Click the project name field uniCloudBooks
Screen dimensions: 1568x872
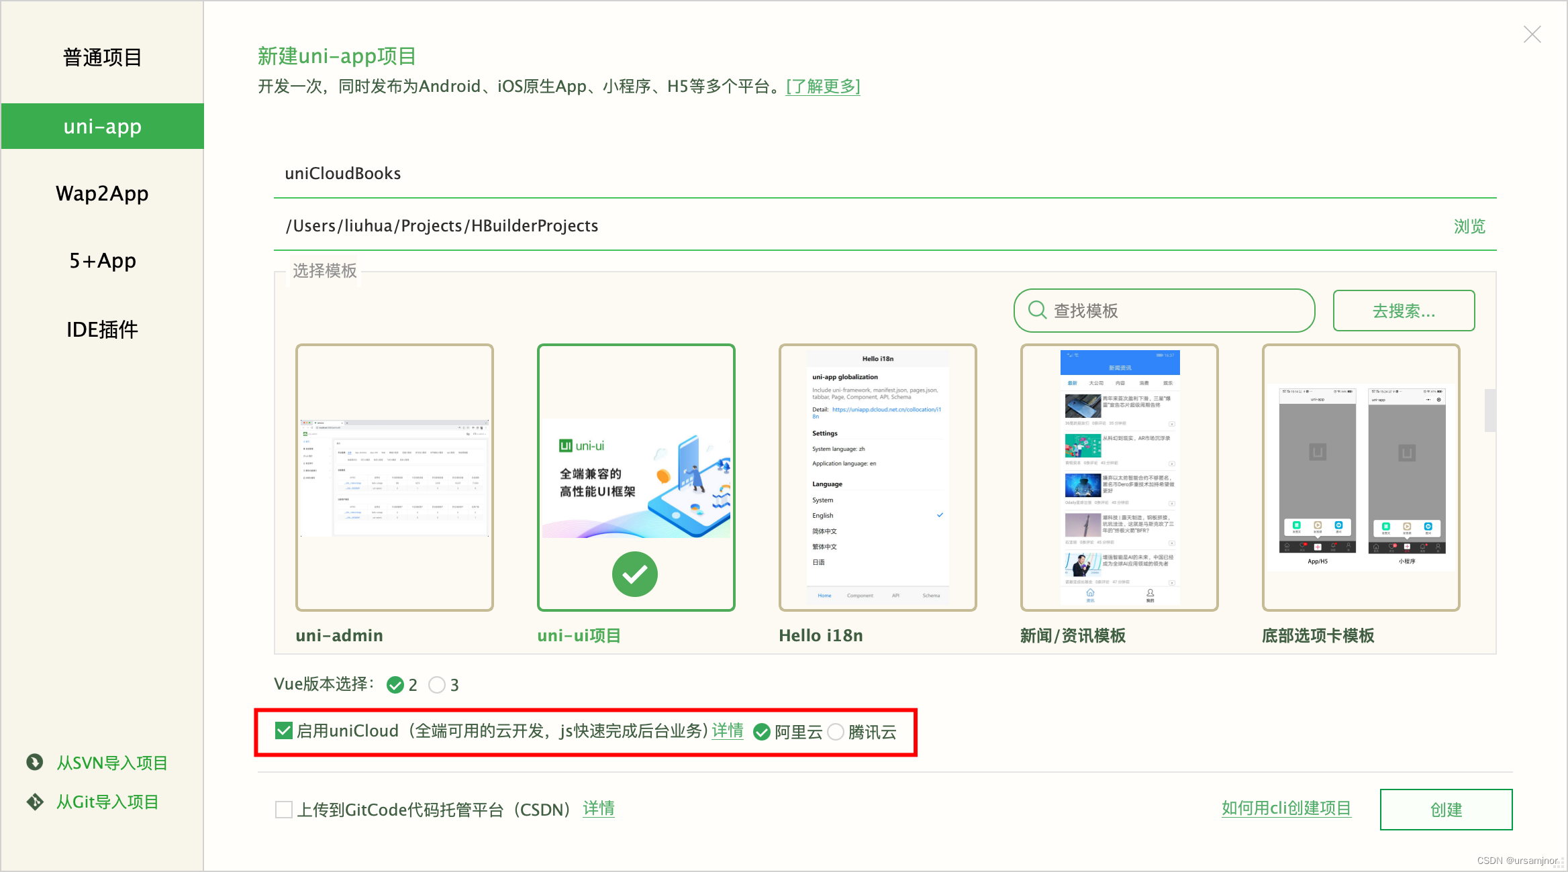(885, 174)
